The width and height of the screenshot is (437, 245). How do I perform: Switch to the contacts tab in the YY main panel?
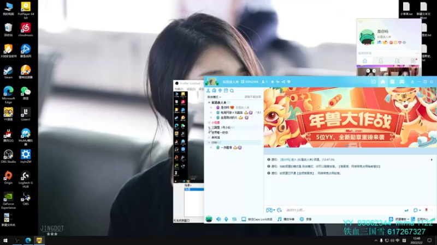click(381, 61)
